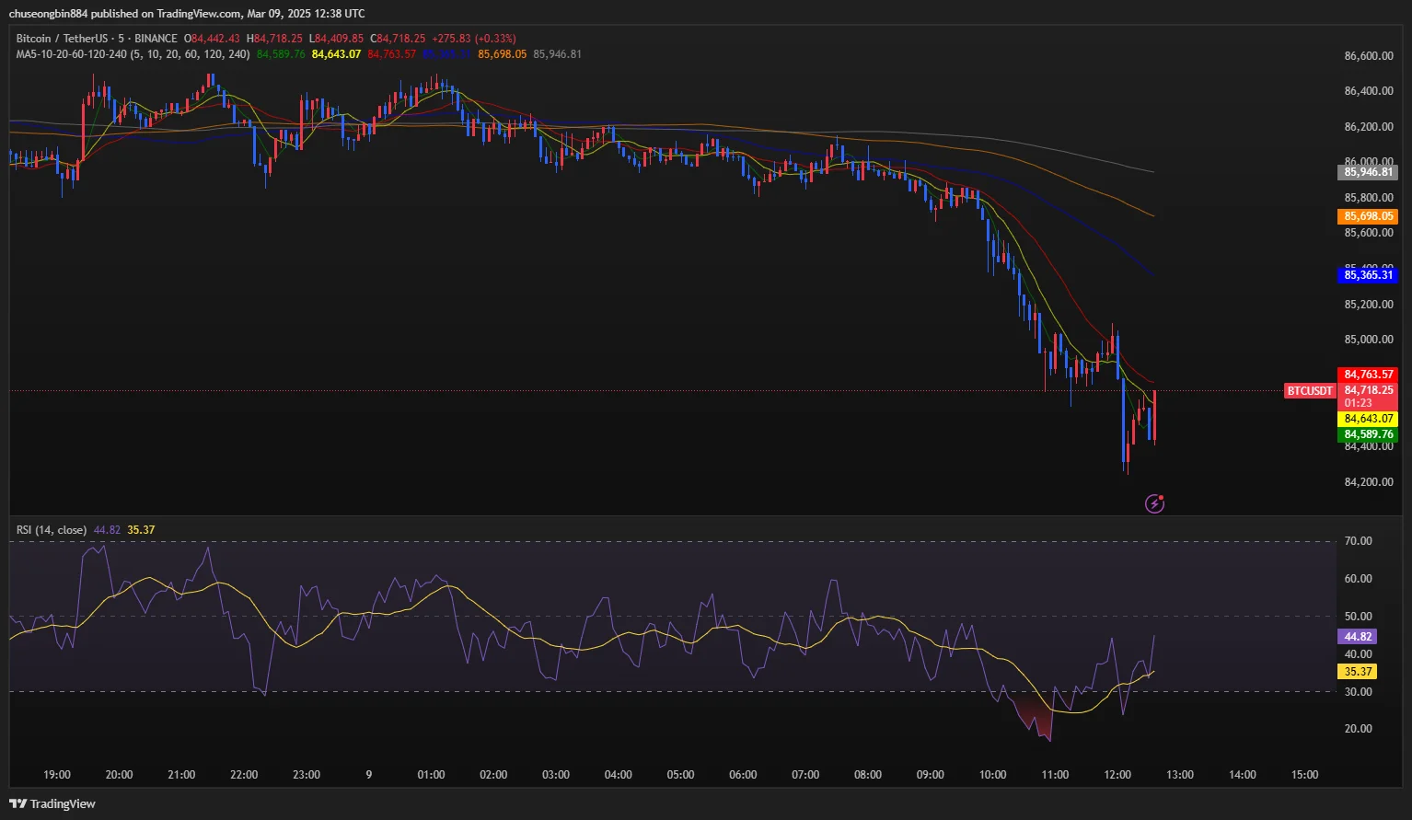Click the red 84,763.57 price axis label
This screenshot has height=820, width=1412.
(x=1367, y=375)
